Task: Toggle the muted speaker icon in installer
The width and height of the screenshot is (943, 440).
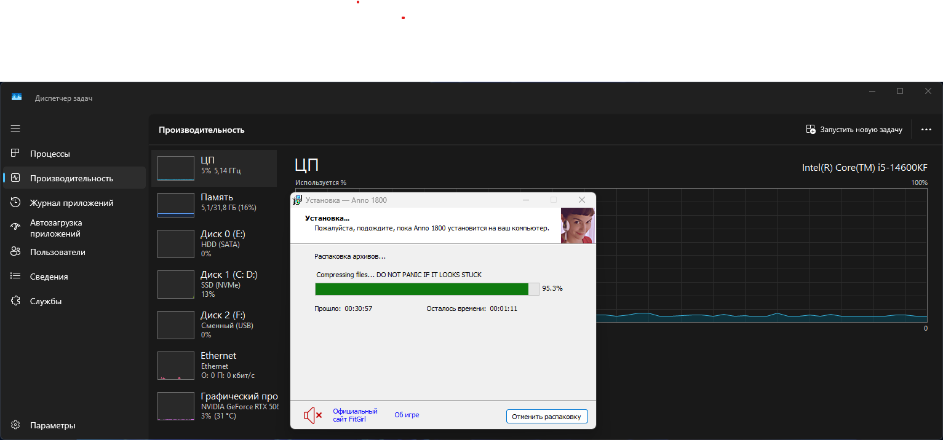Action: click(312, 415)
